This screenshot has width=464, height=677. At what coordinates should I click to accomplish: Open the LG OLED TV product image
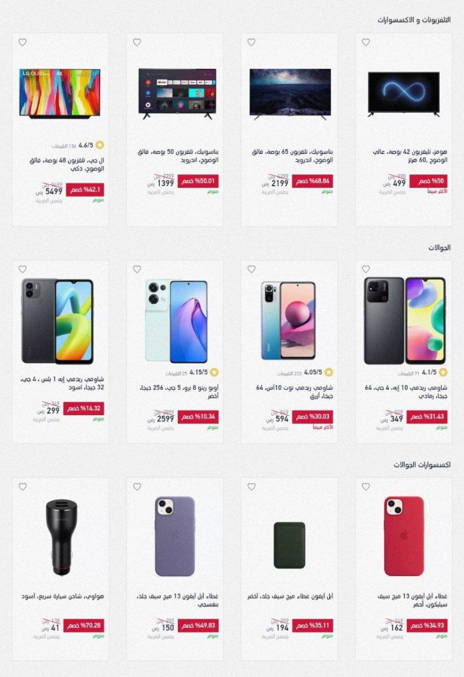[x=60, y=93]
